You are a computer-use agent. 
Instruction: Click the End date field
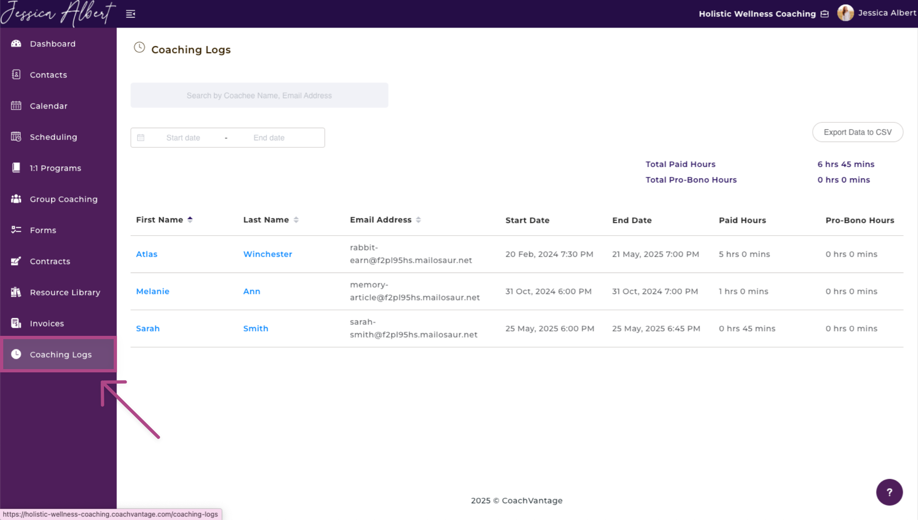tap(269, 138)
